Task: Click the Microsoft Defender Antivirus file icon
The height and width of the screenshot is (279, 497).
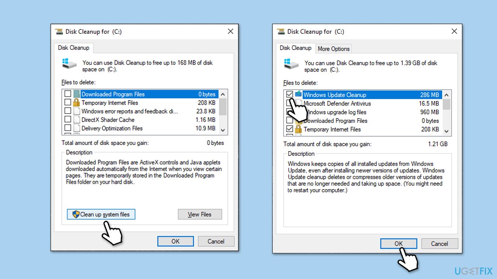Action: click(299, 103)
